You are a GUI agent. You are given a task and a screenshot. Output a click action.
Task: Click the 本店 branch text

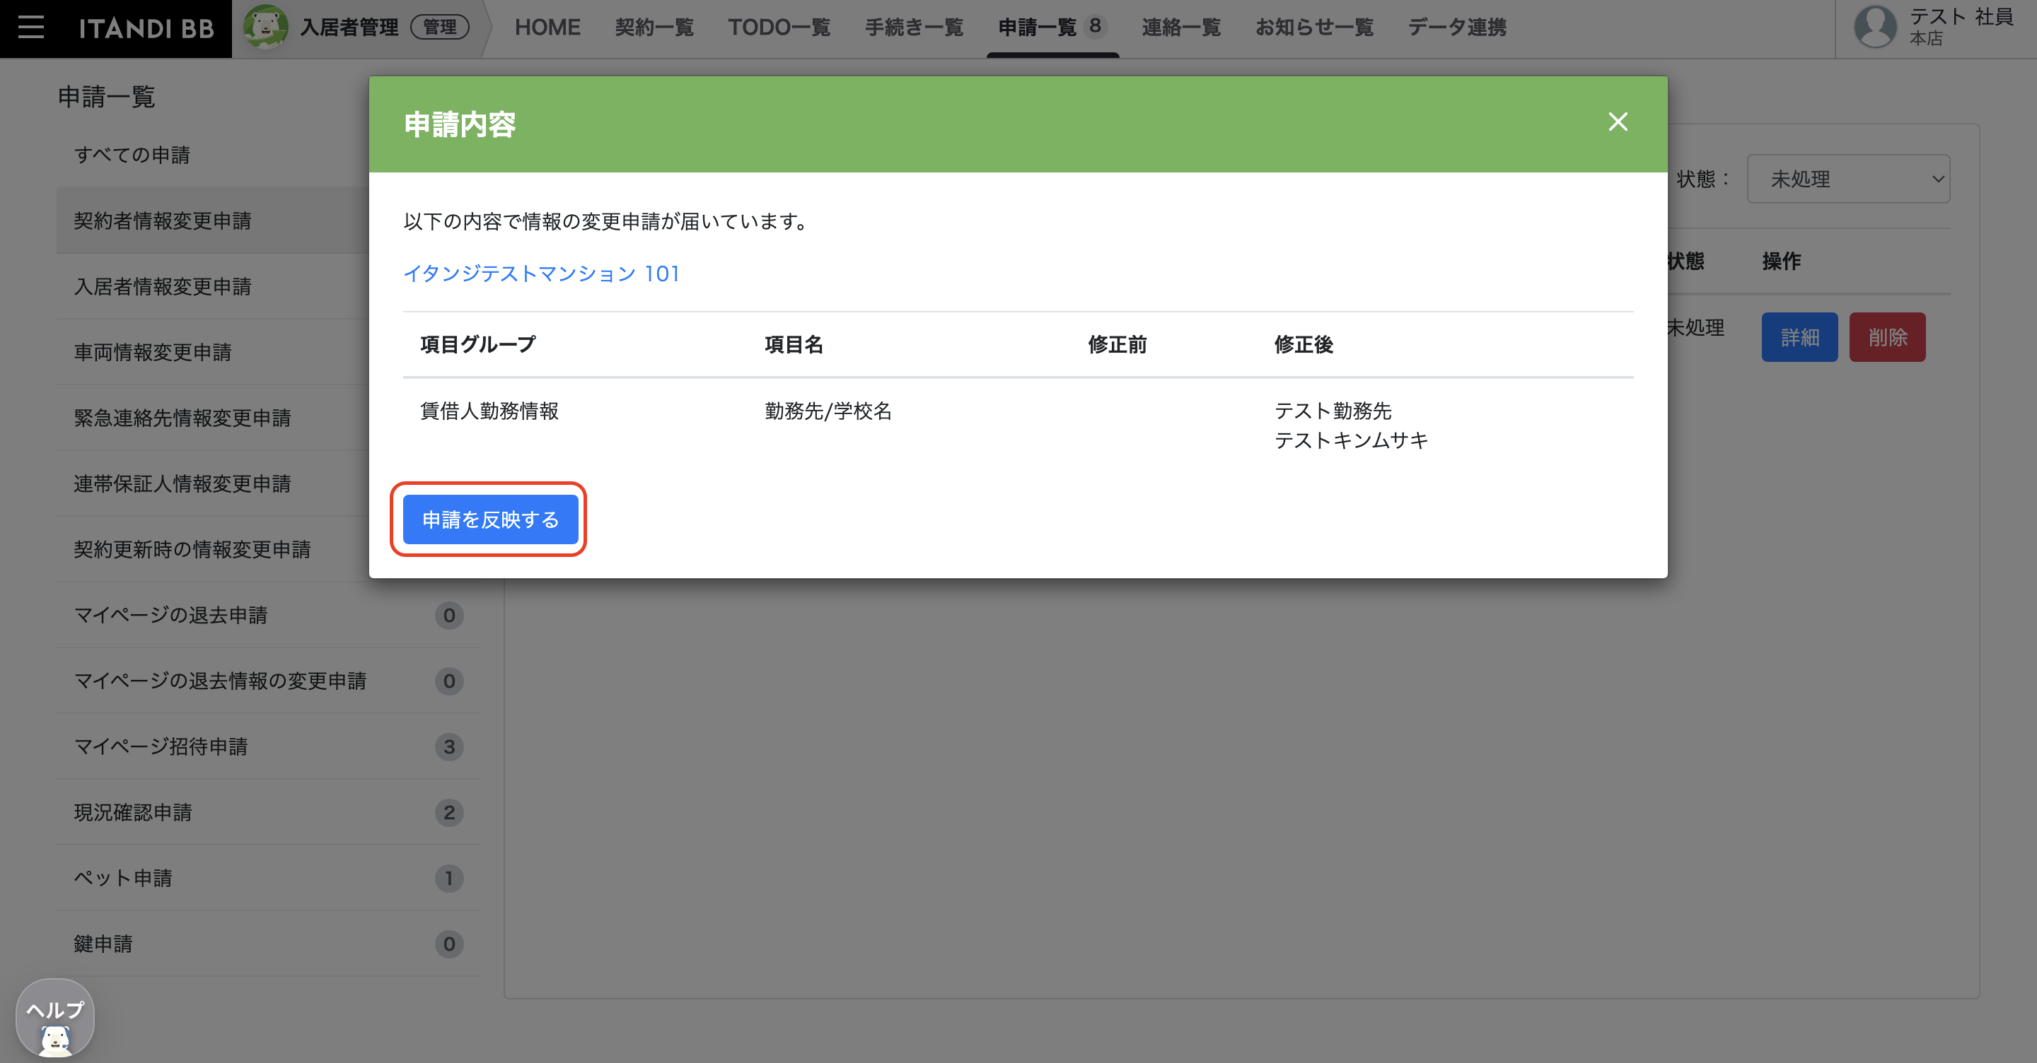click(x=1926, y=39)
